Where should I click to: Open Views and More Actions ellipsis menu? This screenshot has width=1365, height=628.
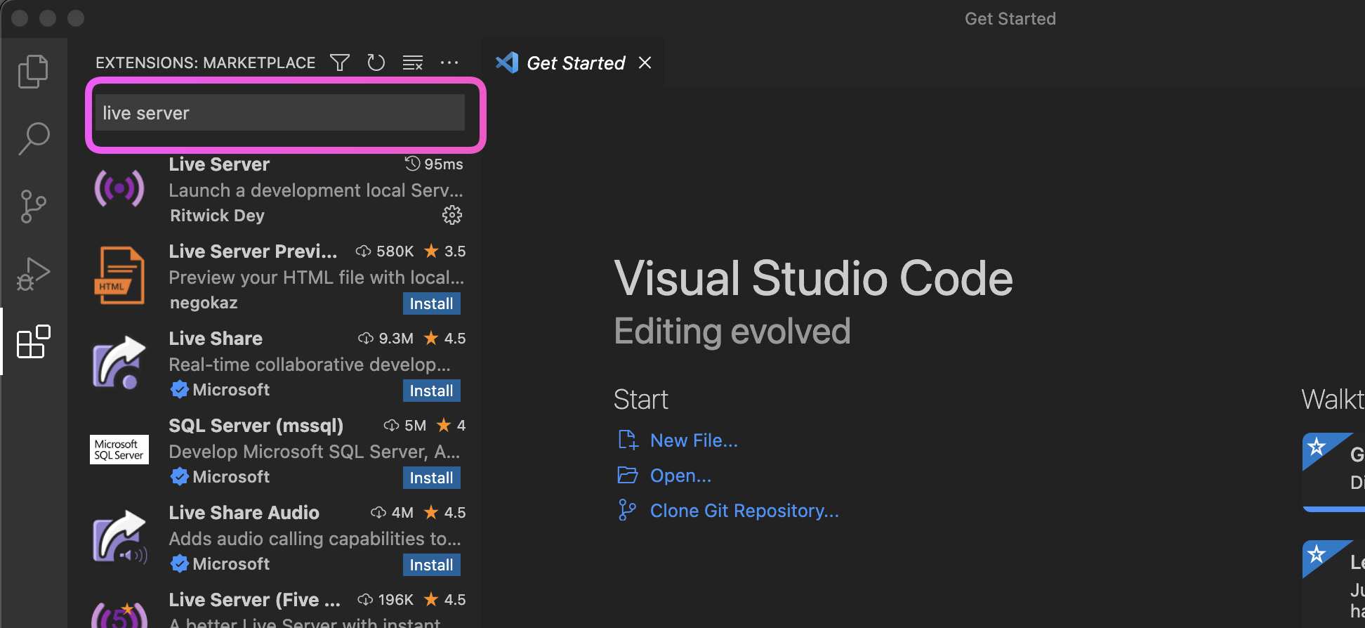(449, 63)
